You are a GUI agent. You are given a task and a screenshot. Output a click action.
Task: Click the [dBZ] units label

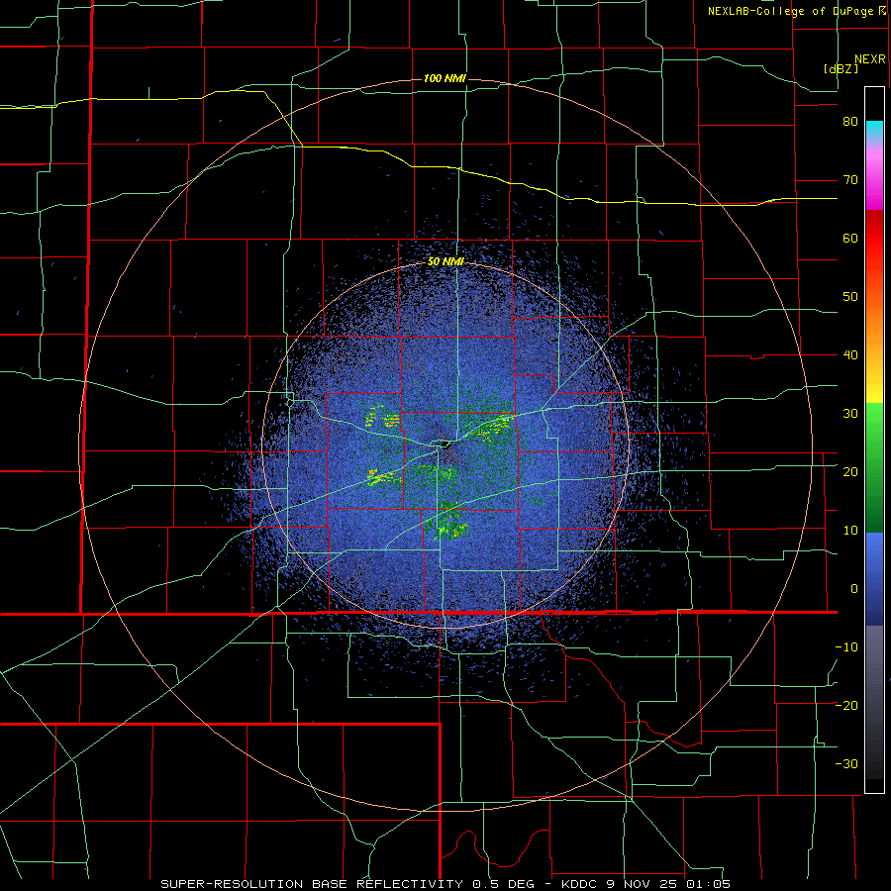[841, 68]
